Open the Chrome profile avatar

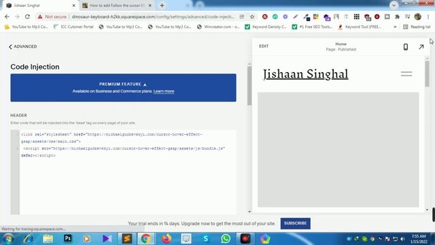[418, 16]
